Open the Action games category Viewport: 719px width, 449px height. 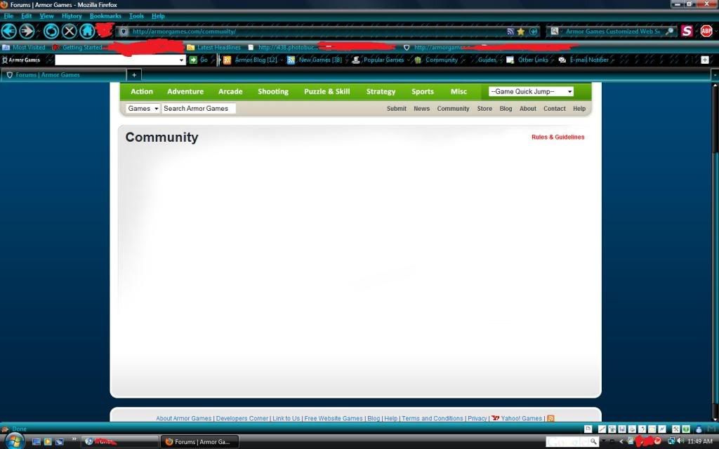[142, 92]
